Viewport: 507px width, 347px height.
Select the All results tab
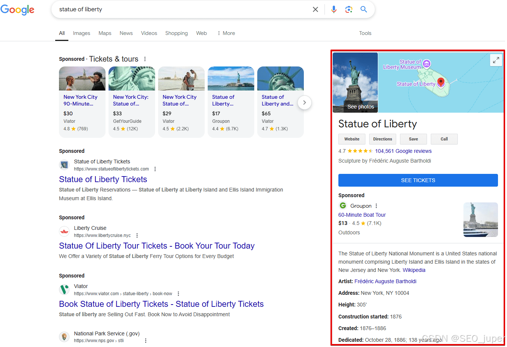[62, 33]
